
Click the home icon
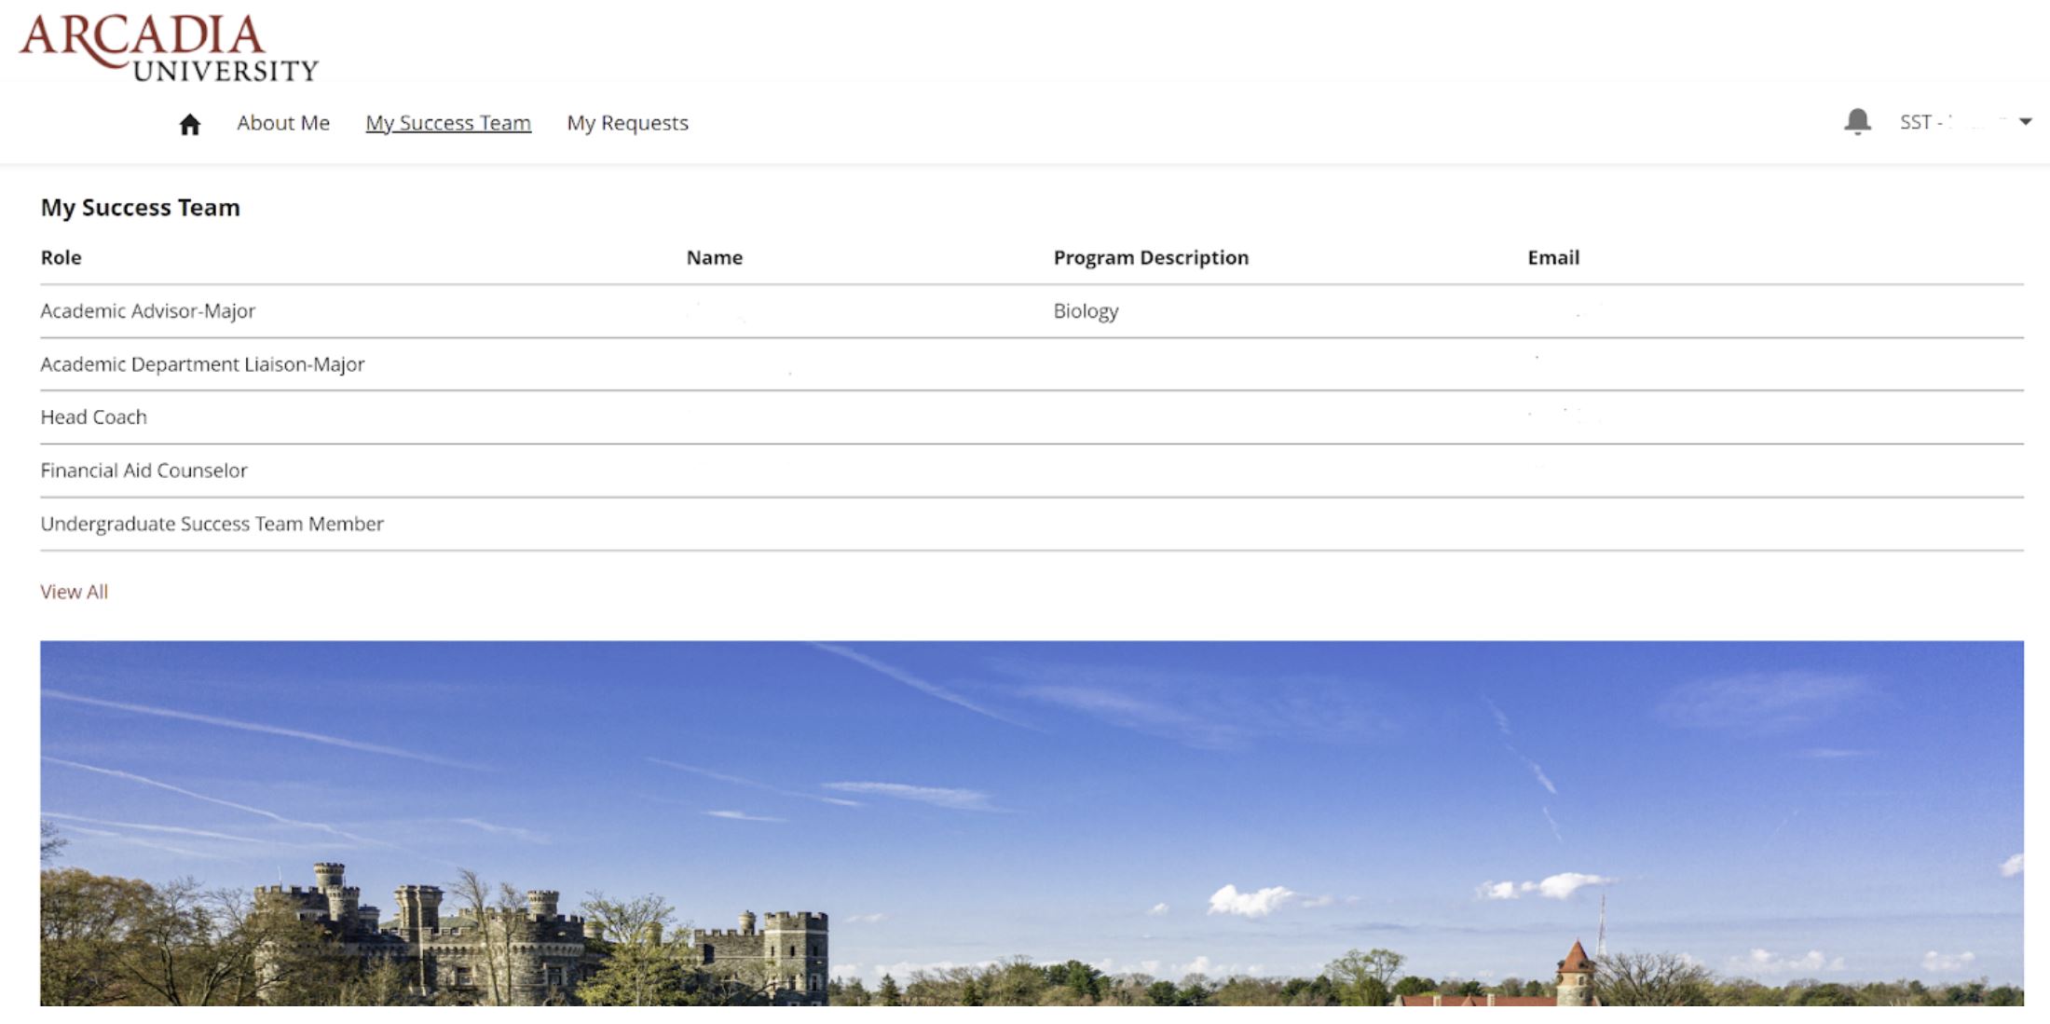[190, 124]
